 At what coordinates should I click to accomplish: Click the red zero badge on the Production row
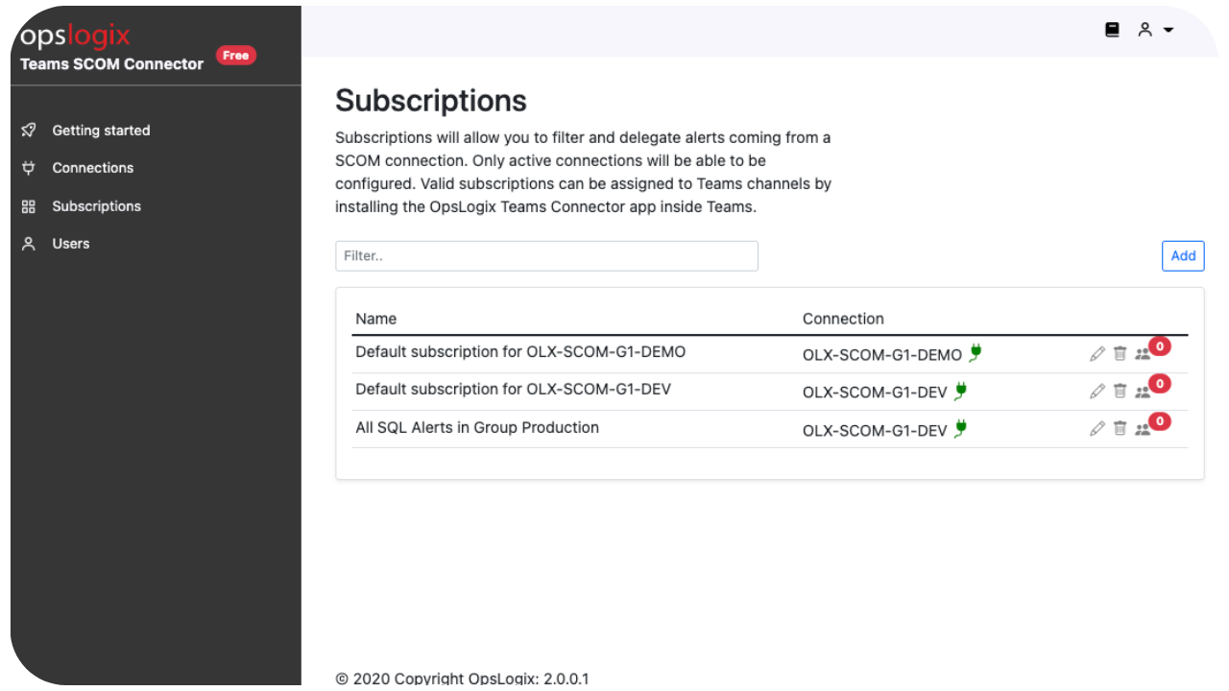click(1159, 421)
